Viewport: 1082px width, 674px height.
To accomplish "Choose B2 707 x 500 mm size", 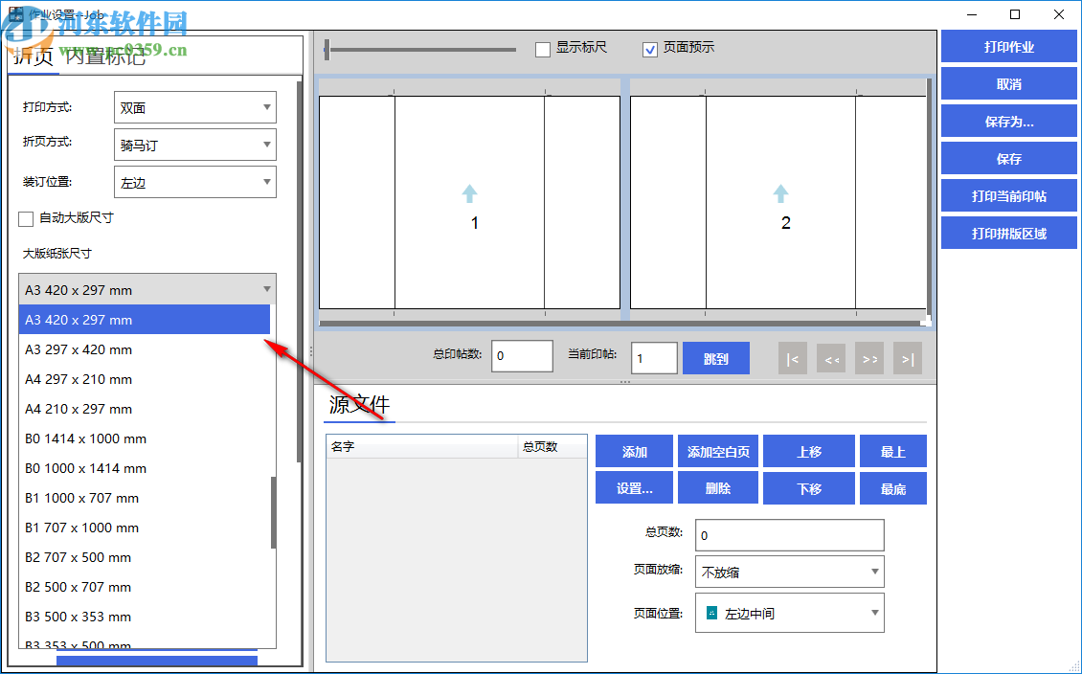I will pyautogui.click(x=145, y=557).
